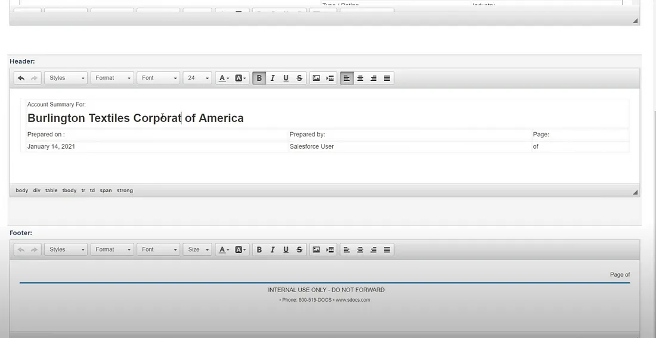Click the 'span' element in the path bar
The image size is (656, 338).
tap(106, 190)
